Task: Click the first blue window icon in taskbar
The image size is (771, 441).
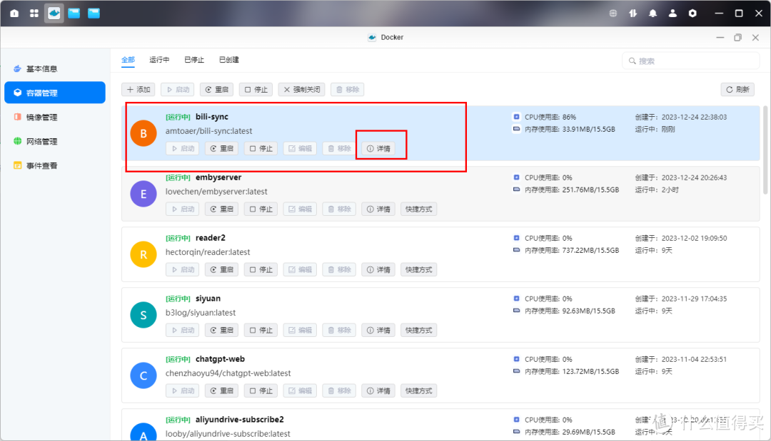Action: coord(74,14)
